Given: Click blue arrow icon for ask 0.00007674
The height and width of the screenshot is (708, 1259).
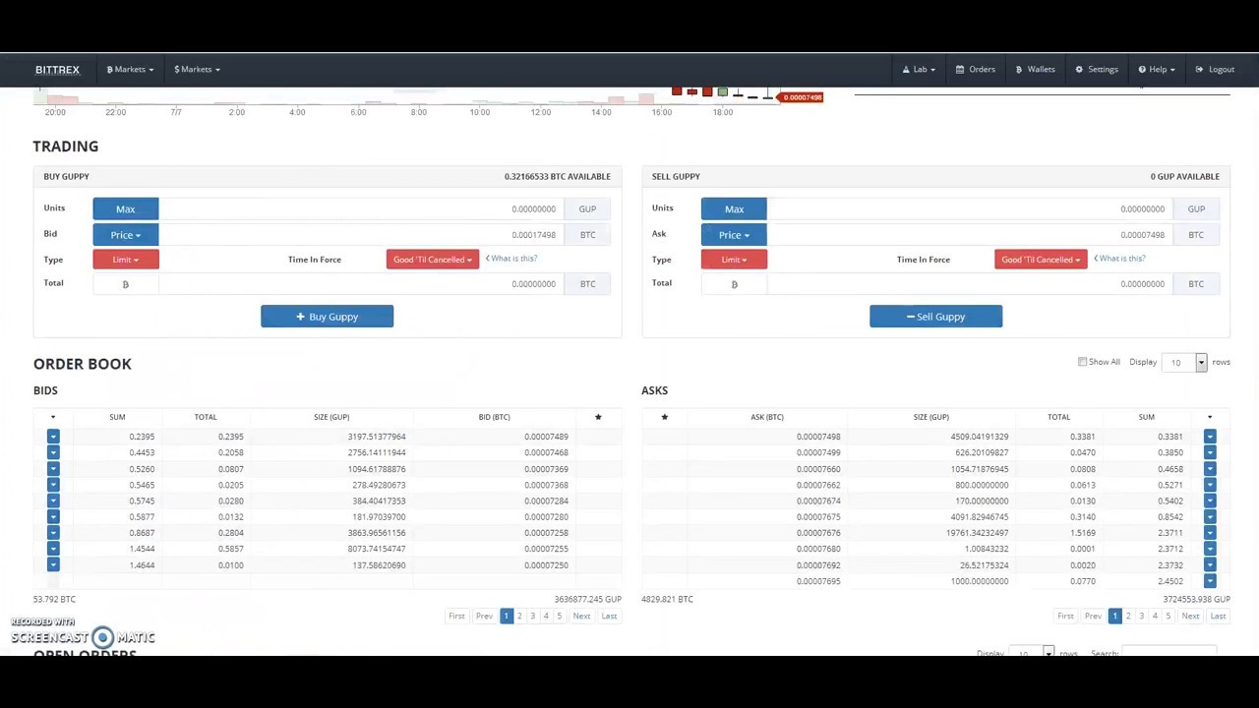Looking at the screenshot, I should tap(1210, 501).
